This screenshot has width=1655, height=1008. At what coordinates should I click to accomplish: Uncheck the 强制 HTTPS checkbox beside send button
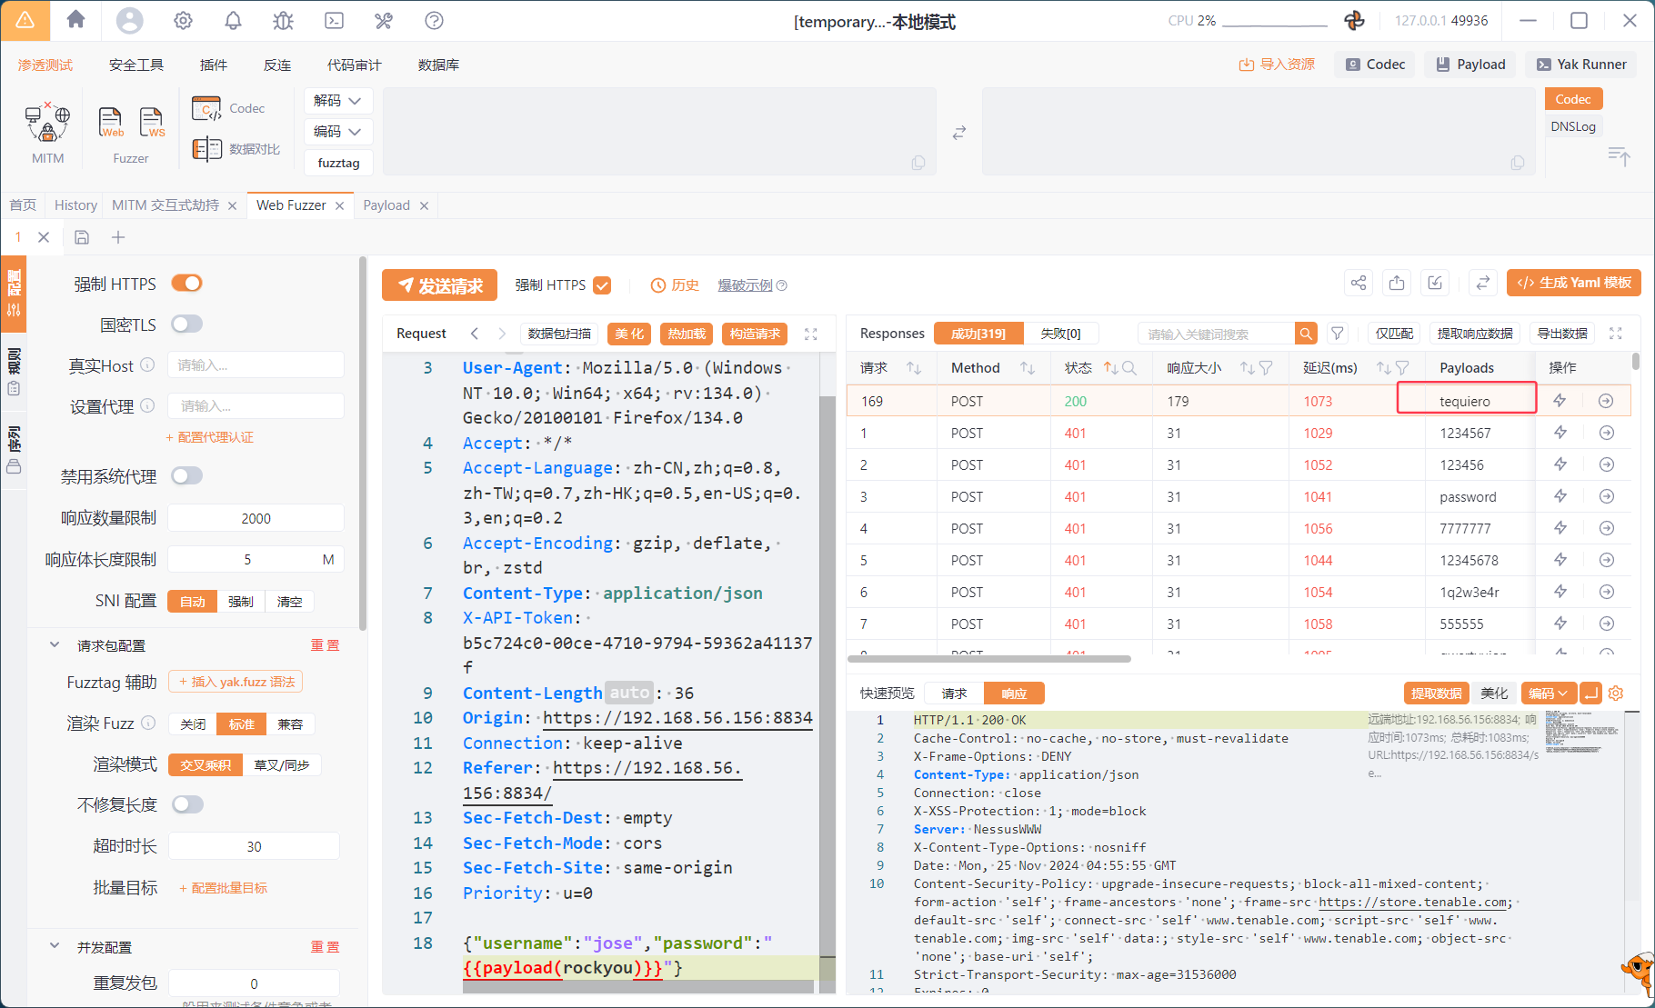(x=602, y=285)
